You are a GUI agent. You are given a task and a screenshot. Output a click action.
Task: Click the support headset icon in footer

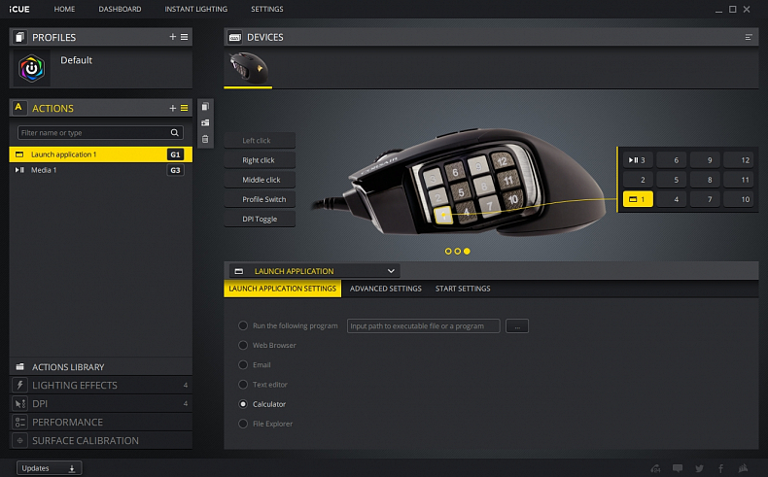[655, 468]
